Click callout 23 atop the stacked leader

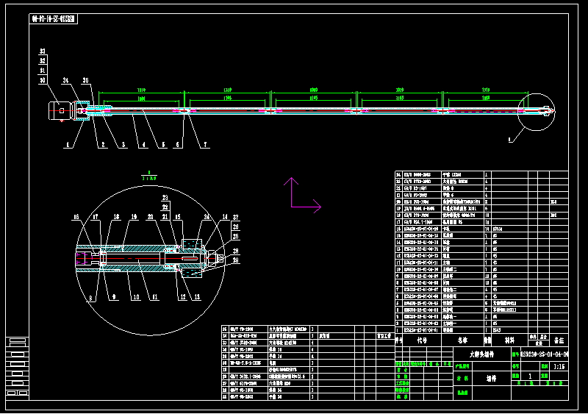pyautogui.click(x=165, y=198)
